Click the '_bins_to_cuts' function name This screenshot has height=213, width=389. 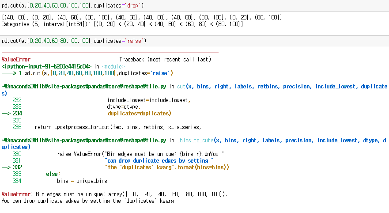[195, 141]
